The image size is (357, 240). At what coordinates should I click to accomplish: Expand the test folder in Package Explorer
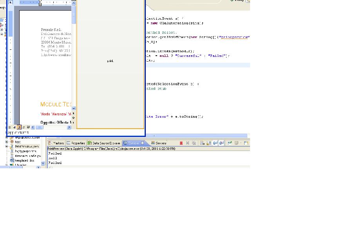pos(7,142)
